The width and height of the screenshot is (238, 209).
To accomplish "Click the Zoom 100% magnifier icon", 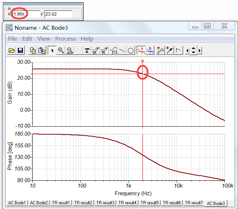I will coord(69,50).
